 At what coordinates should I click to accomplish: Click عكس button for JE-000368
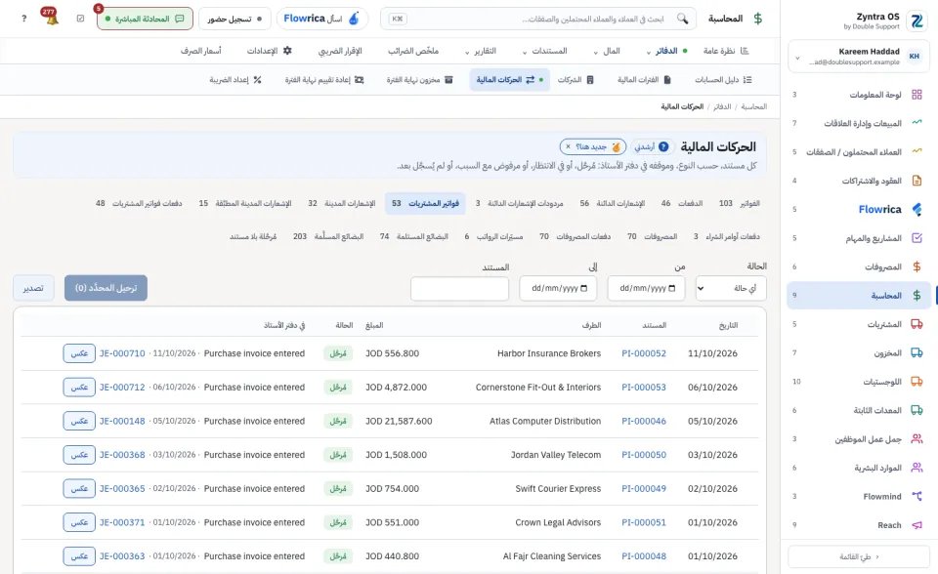click(x=79, y=455)
